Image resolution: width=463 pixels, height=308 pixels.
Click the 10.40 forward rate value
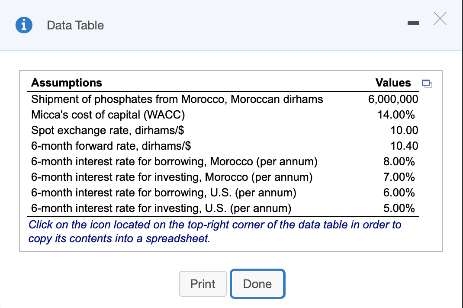click(x=404, y=146)
